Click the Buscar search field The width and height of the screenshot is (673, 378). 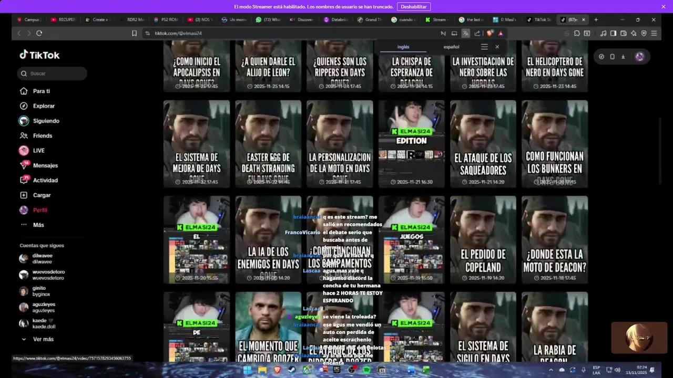click(x=52, y=73)
